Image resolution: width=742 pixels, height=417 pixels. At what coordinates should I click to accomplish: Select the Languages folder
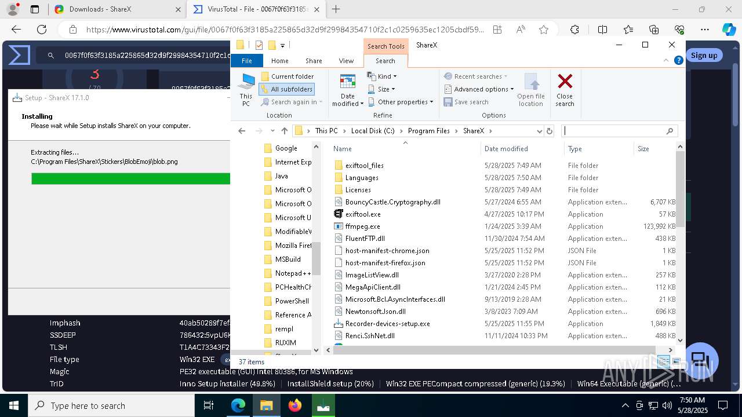coord(362,178)
